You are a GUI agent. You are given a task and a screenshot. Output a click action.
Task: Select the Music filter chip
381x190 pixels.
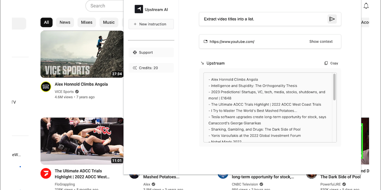point(109,22)
